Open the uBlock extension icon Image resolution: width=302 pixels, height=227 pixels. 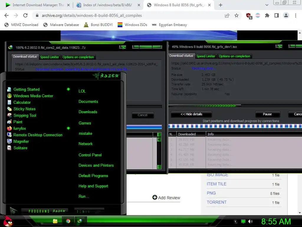[x=249, y=16]
